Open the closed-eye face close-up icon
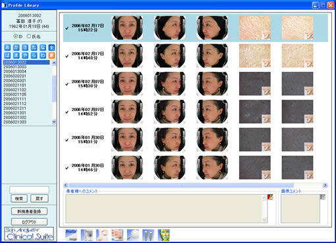The image size is (336, 243). pos(102,235)
